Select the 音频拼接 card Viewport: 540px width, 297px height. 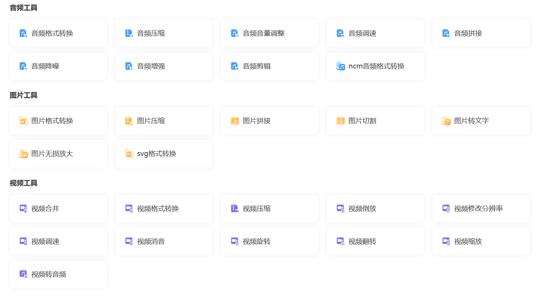point(481,33)
